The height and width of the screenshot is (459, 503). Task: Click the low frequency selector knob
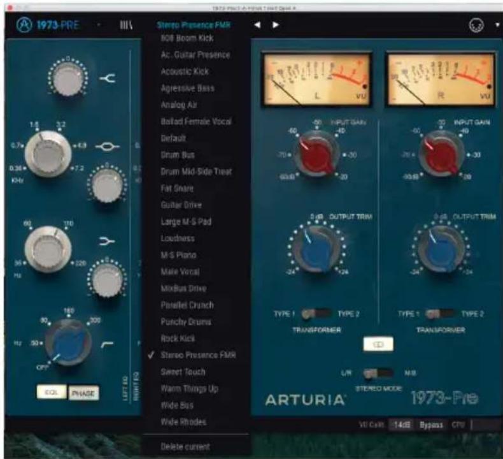click(x=48, y=249)
